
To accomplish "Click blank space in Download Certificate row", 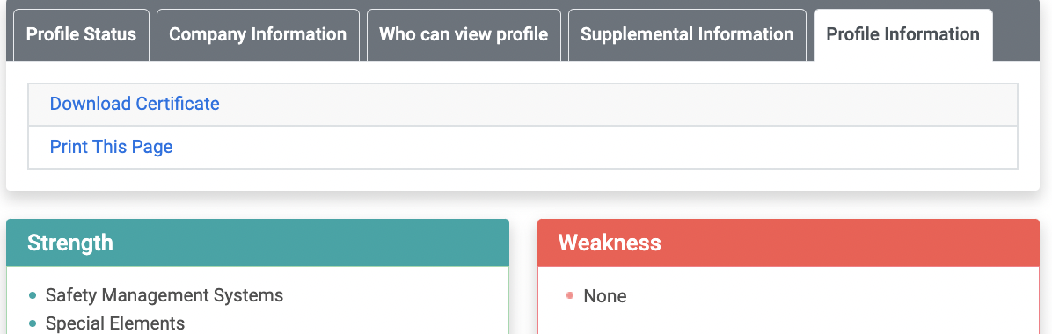I will pyautogui.click(x=617, y=104).
